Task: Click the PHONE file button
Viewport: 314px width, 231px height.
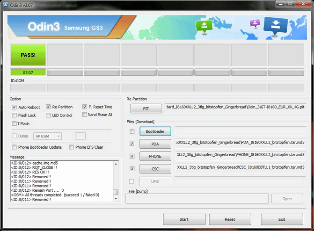Action: [155, 156]
